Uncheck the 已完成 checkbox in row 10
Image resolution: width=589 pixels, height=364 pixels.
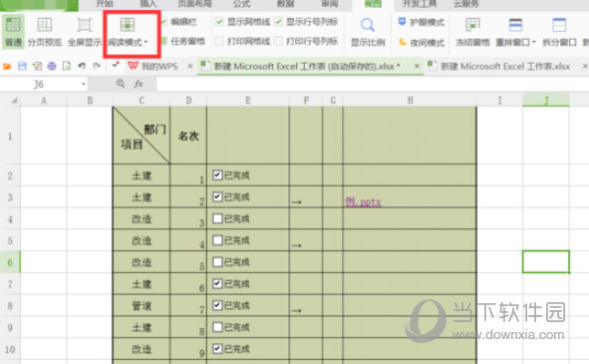pos(217,349)
